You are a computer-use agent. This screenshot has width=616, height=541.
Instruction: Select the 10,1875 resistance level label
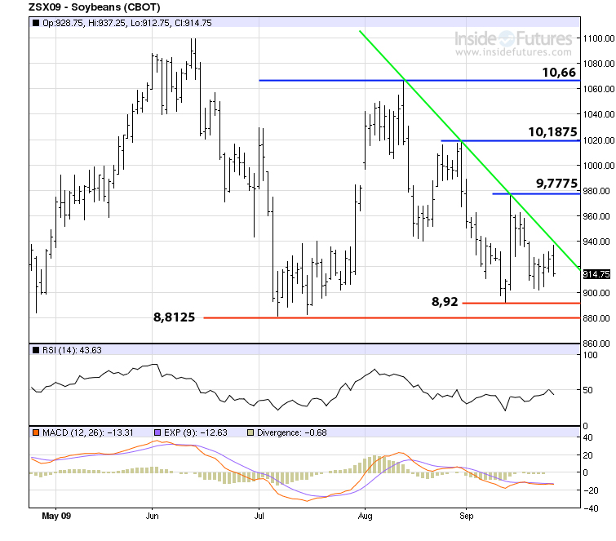[552, 131]
